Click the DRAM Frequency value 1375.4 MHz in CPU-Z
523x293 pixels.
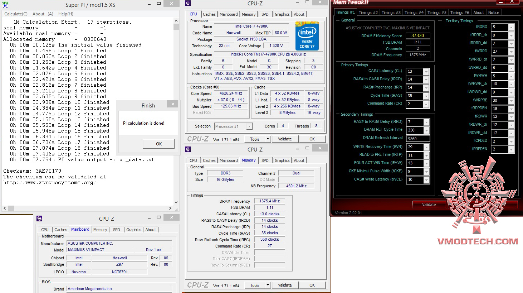pos(269,201)
